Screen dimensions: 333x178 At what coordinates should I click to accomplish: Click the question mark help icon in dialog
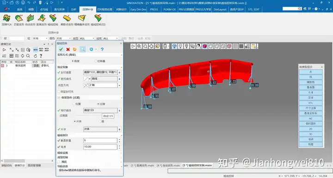[x=102, y=49]
